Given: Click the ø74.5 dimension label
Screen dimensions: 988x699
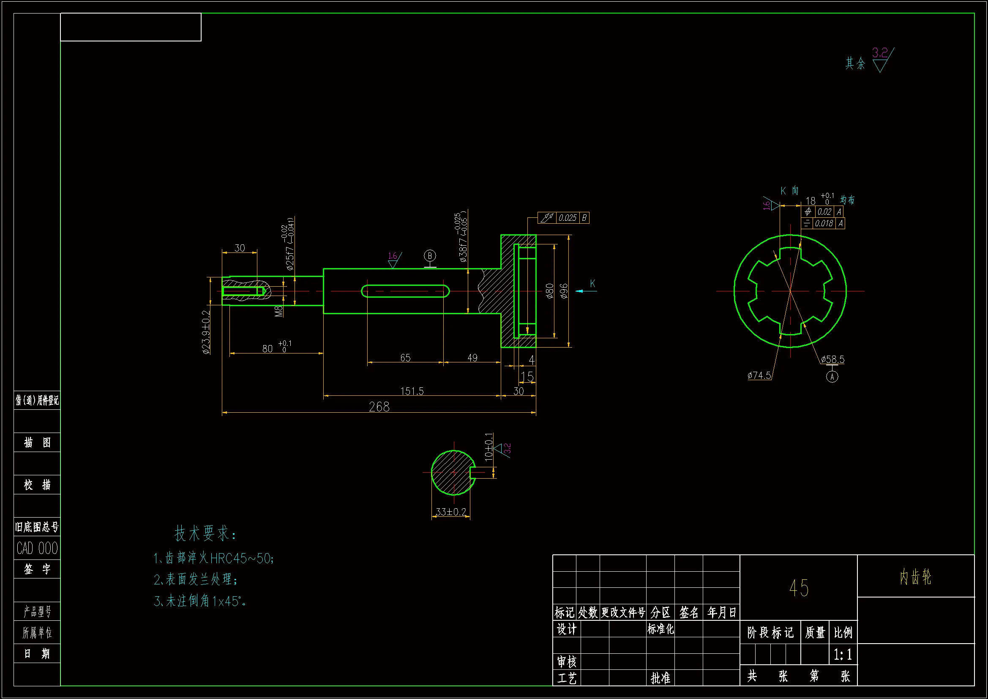Looking at the screenshot, I should pyautogui.click(x=759, y=376).
